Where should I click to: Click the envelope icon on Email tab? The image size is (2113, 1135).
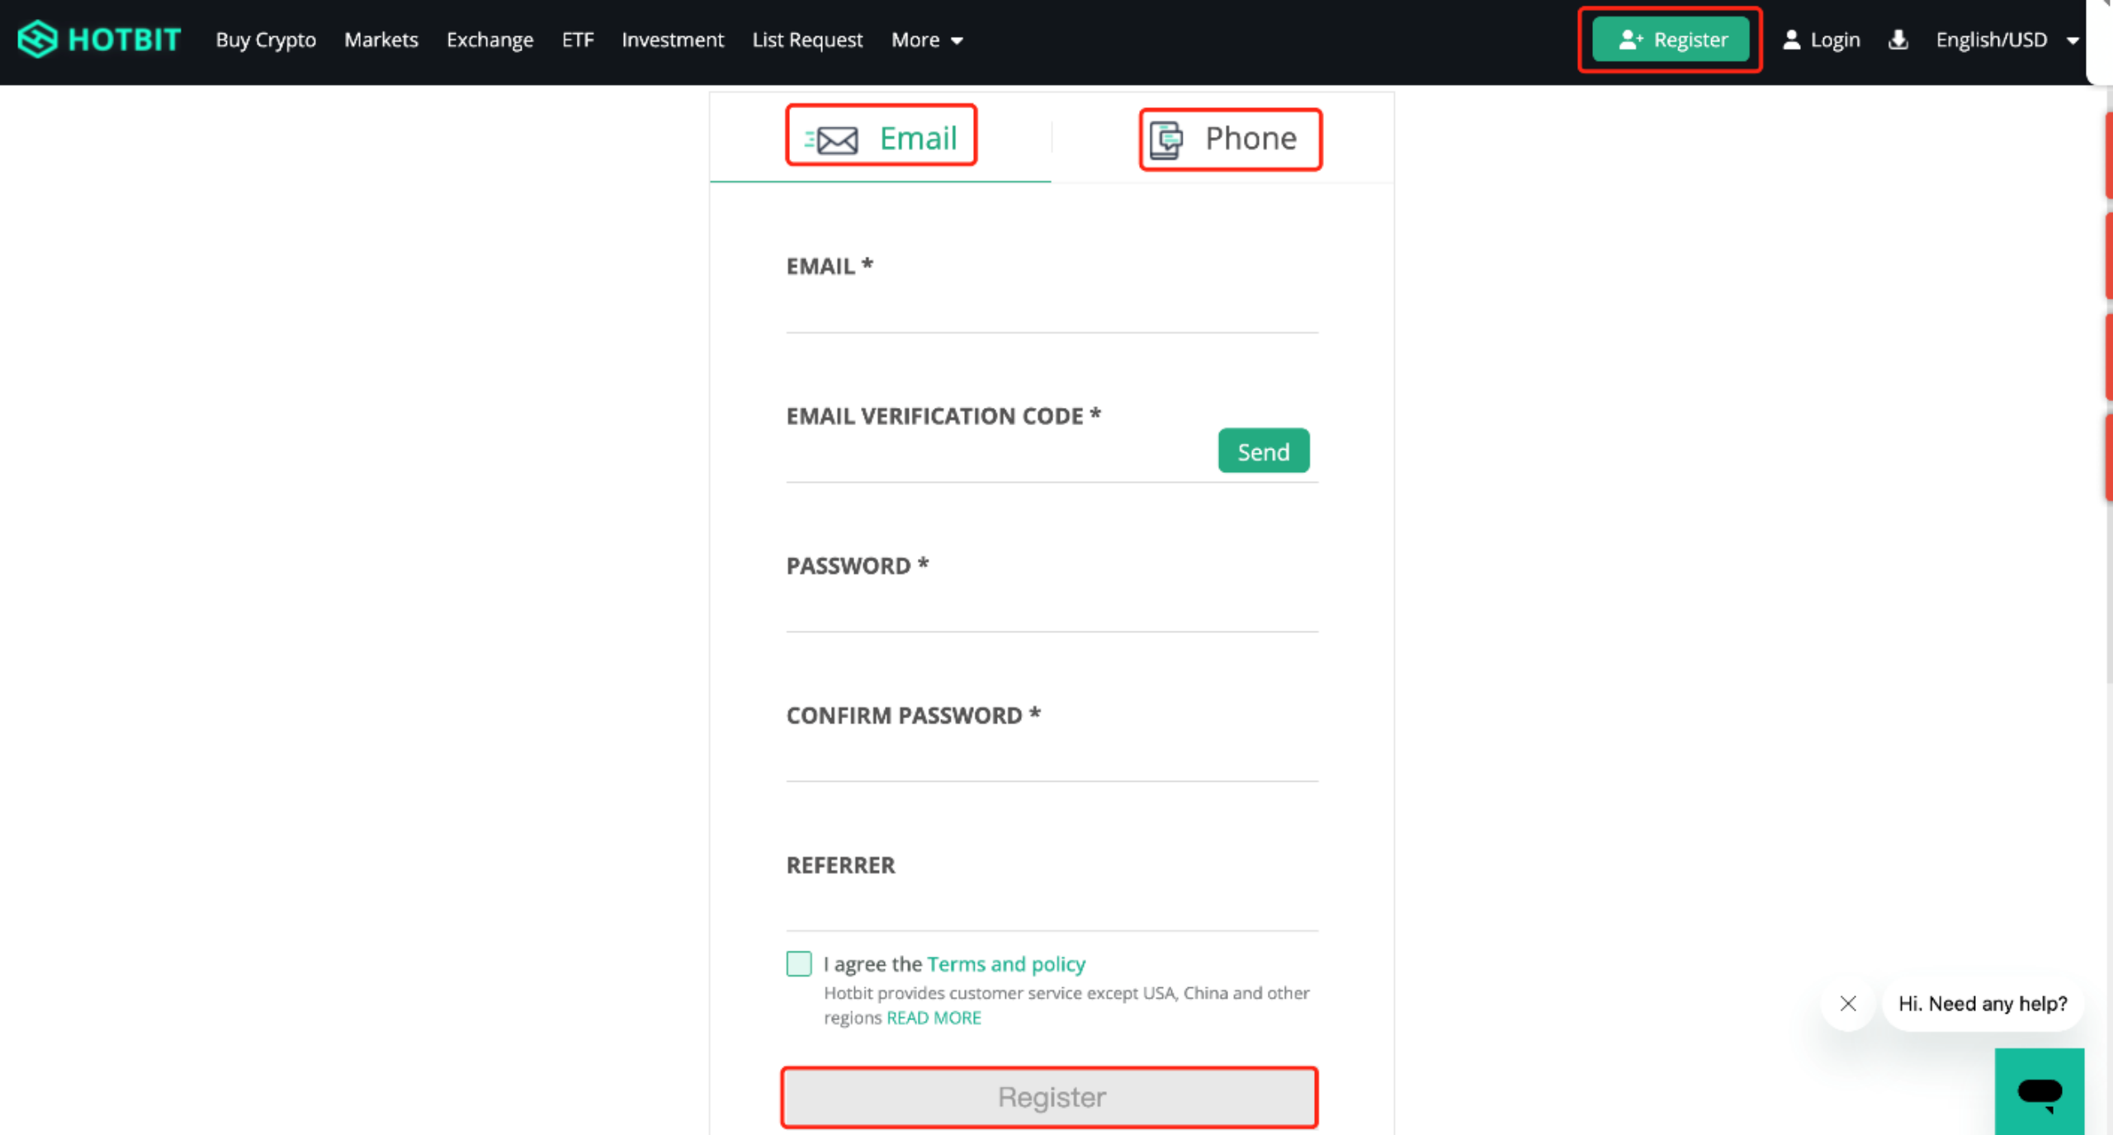click(x=835, y=140)
